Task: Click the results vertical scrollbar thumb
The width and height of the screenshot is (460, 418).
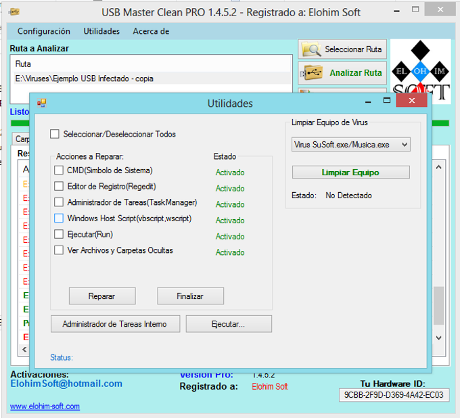Action: point(439,305)
